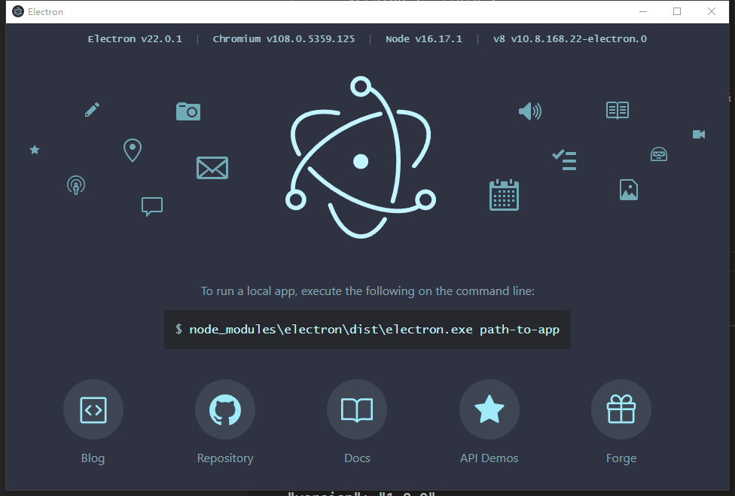Screen dimensions: 735x496
Task: Minimize the Electron window
Action: (x=643, y=12)
